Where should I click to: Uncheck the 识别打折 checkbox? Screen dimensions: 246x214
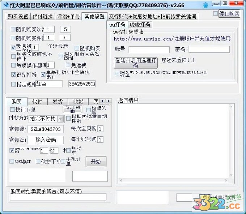click(x=13, y=74)
